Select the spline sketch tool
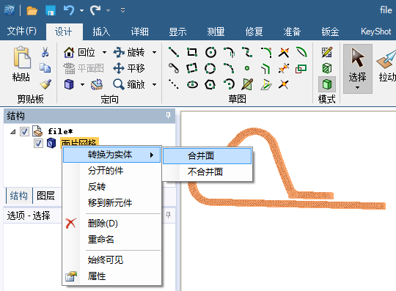 (x=247, y=52)
